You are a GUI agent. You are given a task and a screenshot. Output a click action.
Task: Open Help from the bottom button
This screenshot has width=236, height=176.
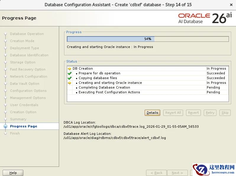(x=13, y=173)
